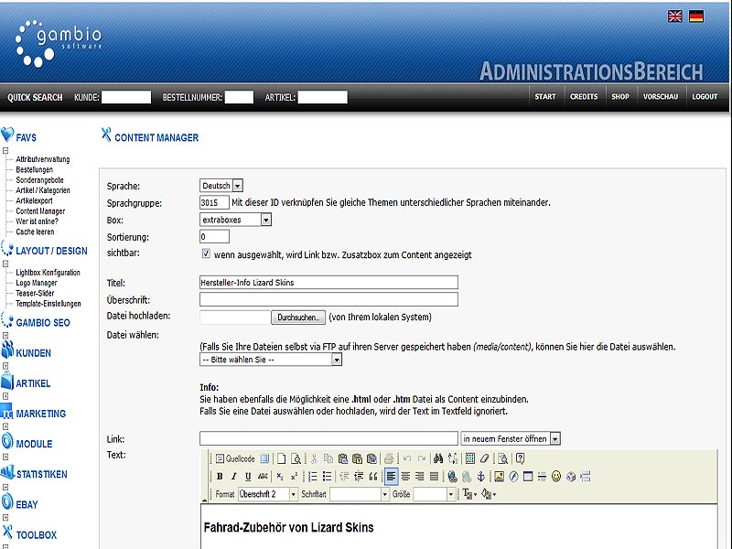Collapse the Layout / Design tree section
Image resolution: width=732 pixels, height=549 pixels.
pos(5,264)
